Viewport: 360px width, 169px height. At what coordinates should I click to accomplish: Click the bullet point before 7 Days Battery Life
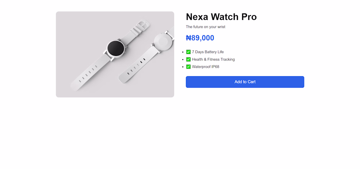click(183, 52)
